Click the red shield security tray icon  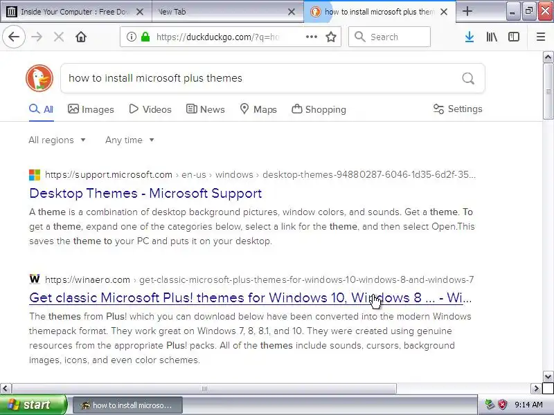coord(502,405)
